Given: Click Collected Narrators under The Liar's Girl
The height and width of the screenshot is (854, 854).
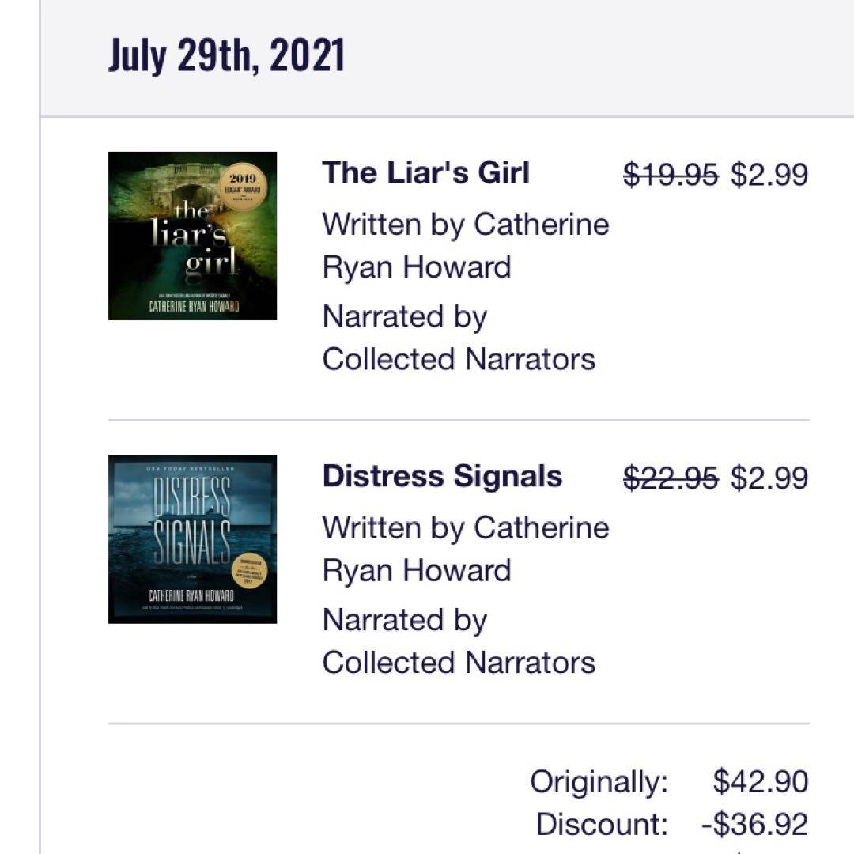Looking at the screenshot, I should pos(459,359).
